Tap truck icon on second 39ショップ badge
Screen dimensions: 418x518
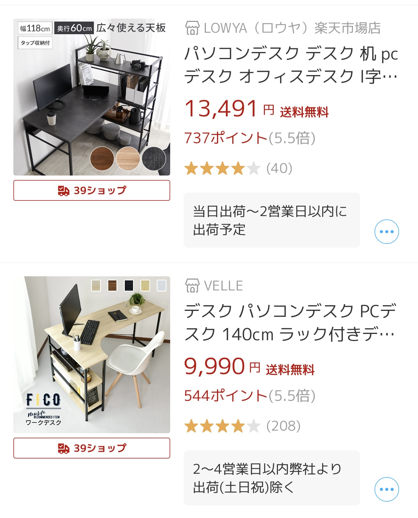pyautogui.click(x=64, y=448)
